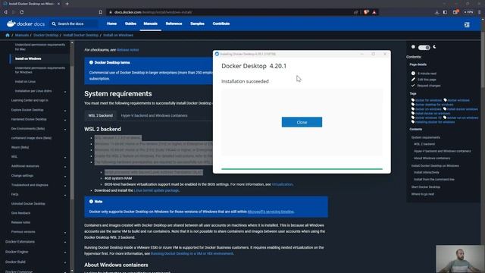The height and width of the screenshot is (273, 485).
Task: Click 'Edit this page' link
Action: [427, 80]
